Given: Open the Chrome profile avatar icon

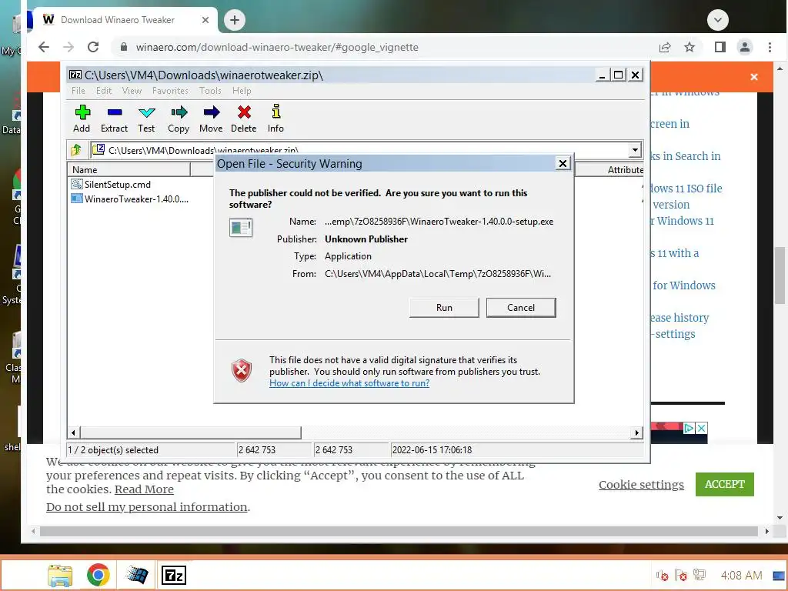Looking at the screenshot, I should 745,47.
